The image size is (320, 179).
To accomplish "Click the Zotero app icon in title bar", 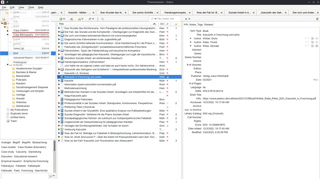I will tap(2, 2).
